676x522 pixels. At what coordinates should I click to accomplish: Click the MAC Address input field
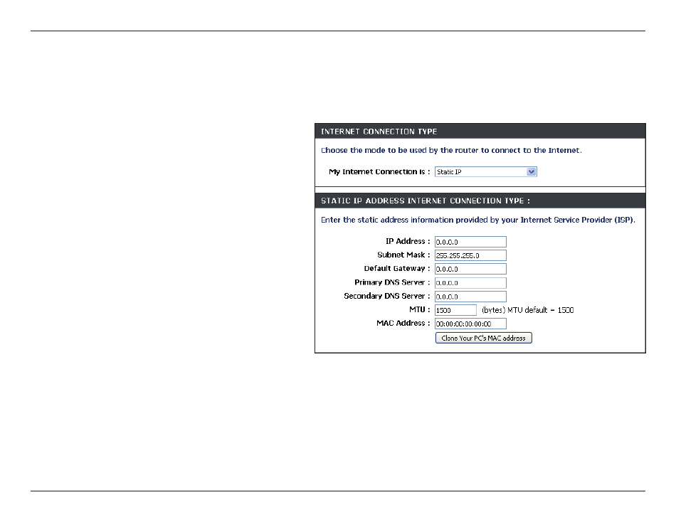[470, 324]
